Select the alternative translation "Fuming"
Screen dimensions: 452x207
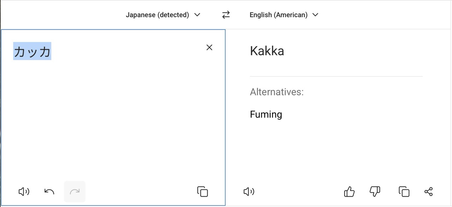266,114
